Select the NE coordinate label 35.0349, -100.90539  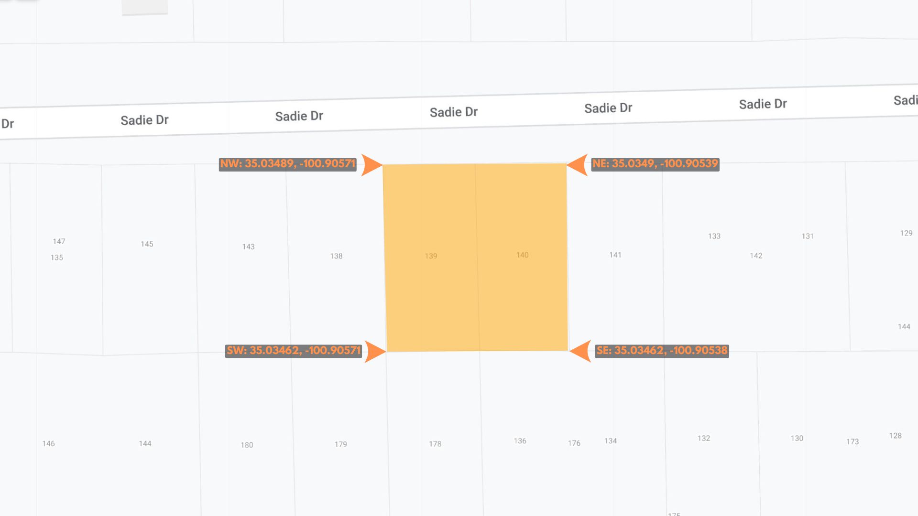click(x=655, y=164)
